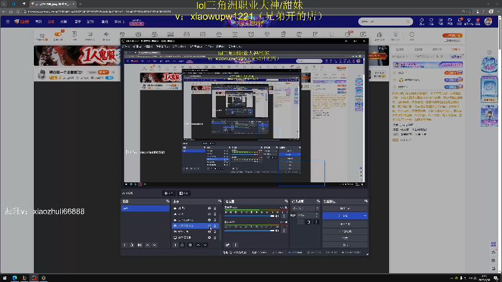The height and width of the screenshot is (282, 502).
Task: Toggle visibility of the third source
Action: [x=210, y=220]
